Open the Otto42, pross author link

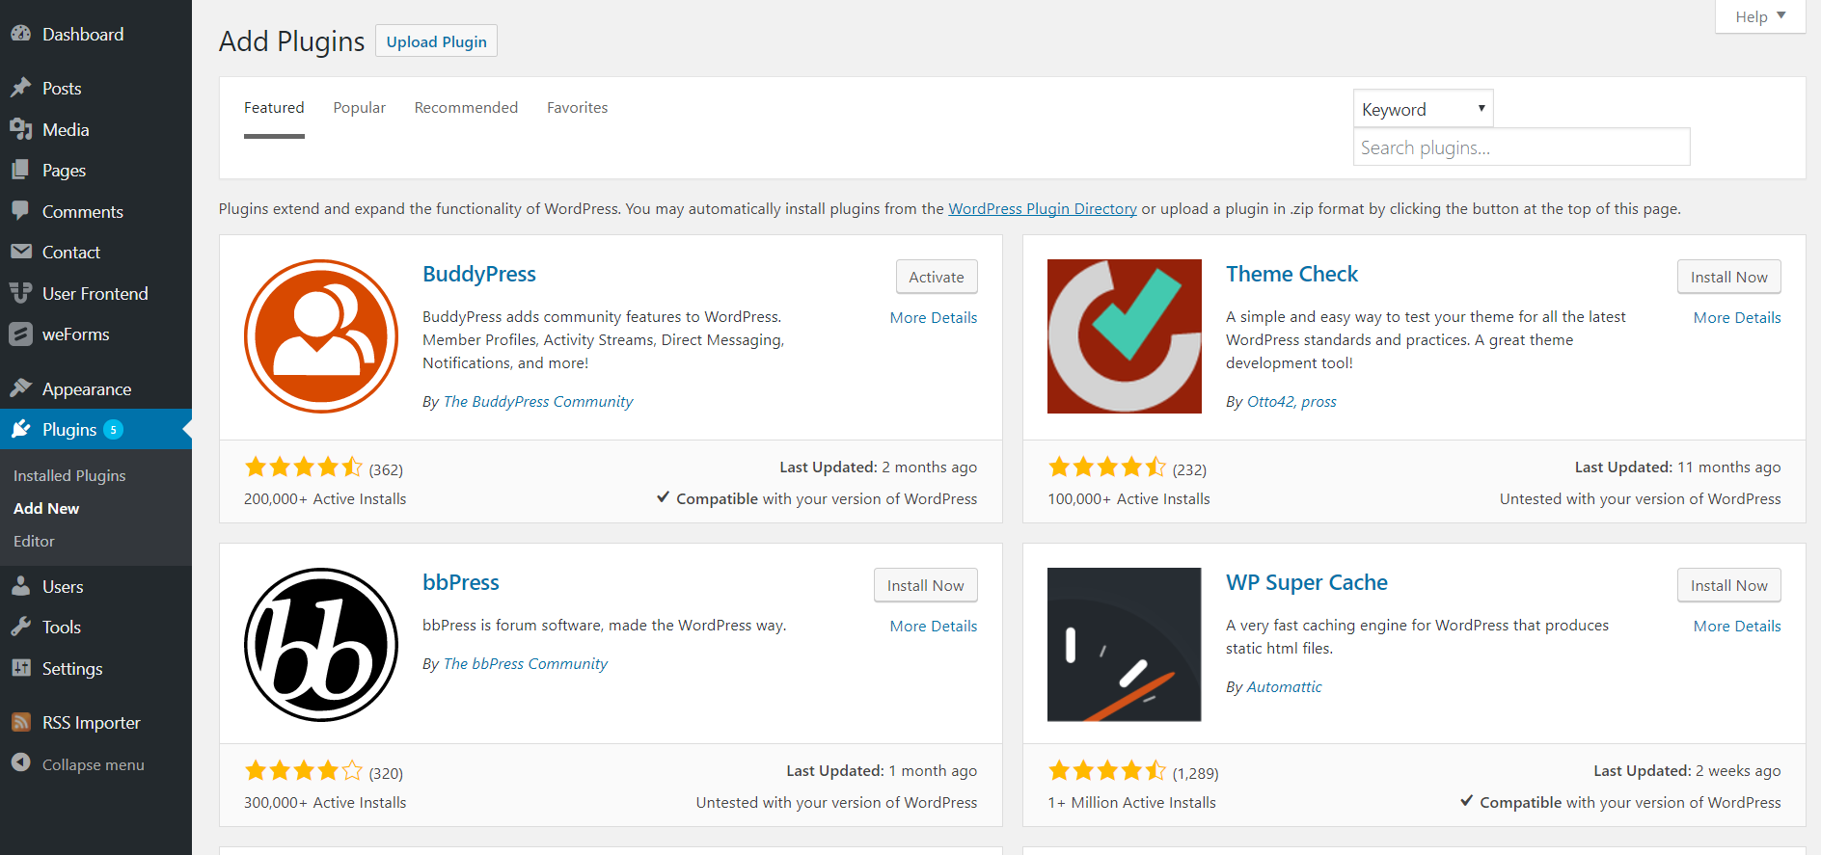(x=1291, y=401)
